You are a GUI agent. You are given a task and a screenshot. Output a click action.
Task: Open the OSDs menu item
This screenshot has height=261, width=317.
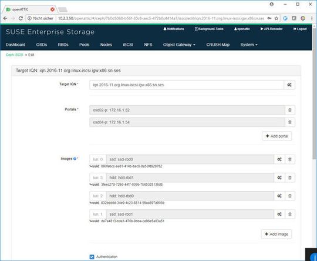tap(42, 45)
